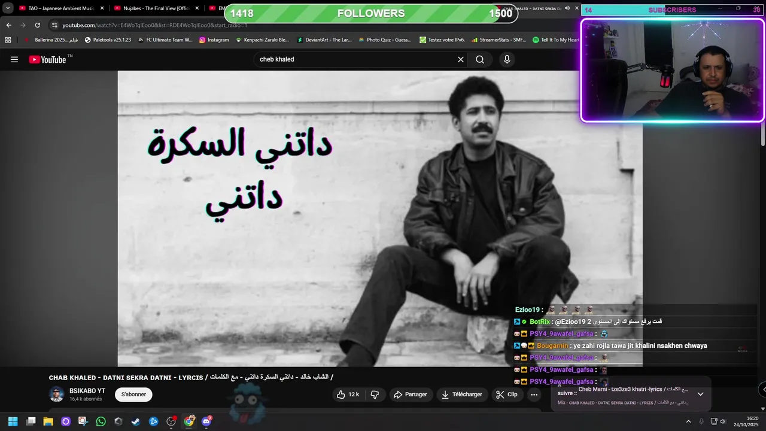This screenshot has height=431, width=766.
Task: Open the Kenpachi Zaraki bookmark
Action: pos(262,40)
